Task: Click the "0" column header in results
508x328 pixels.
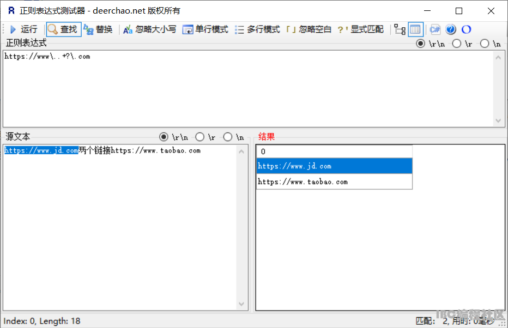Action: pos(334,151)
